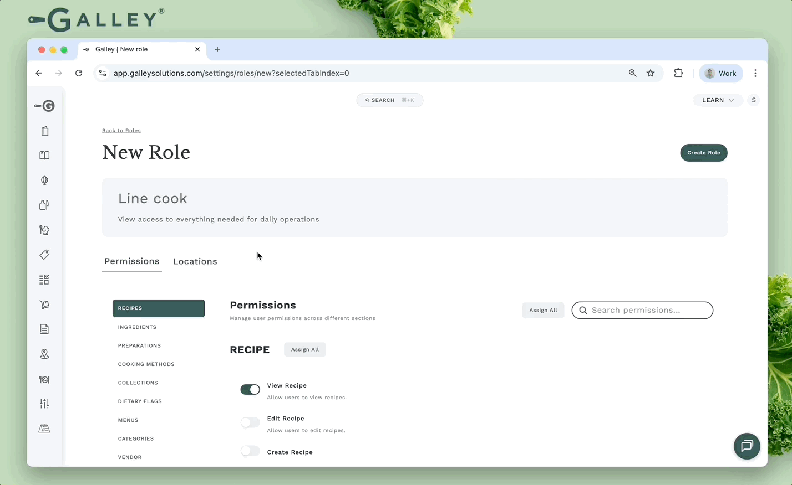Edit the Line cook role name

click(x=153, y=198)
